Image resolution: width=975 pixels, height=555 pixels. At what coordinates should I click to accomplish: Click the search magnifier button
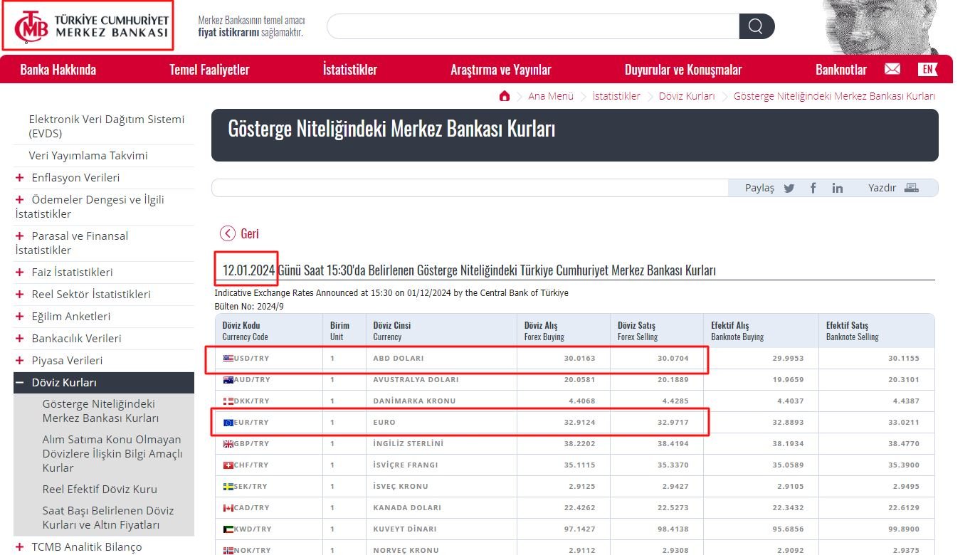click(x=756, y=27)
